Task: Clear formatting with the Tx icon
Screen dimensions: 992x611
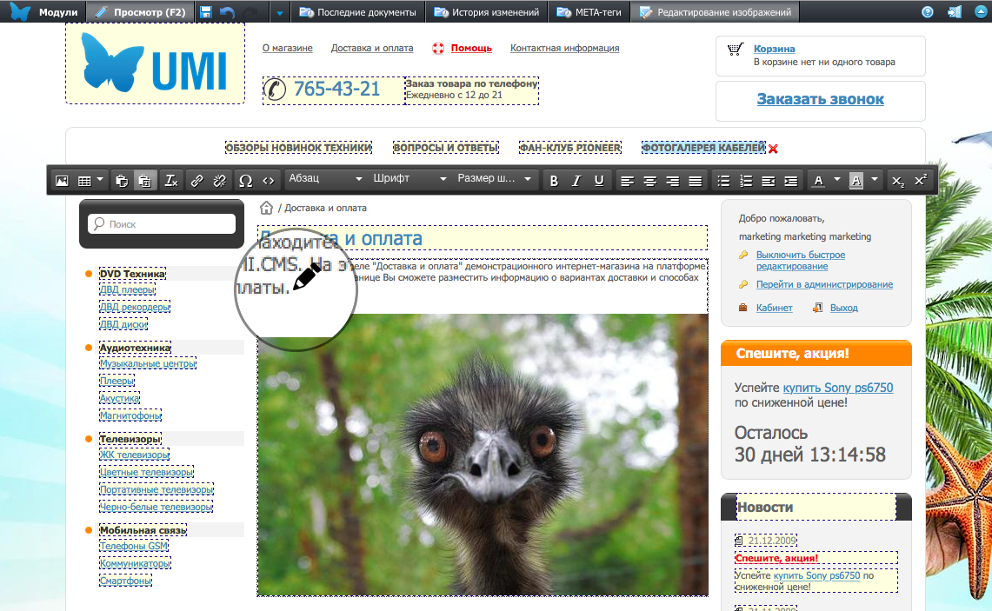Action: pos(170,181)
